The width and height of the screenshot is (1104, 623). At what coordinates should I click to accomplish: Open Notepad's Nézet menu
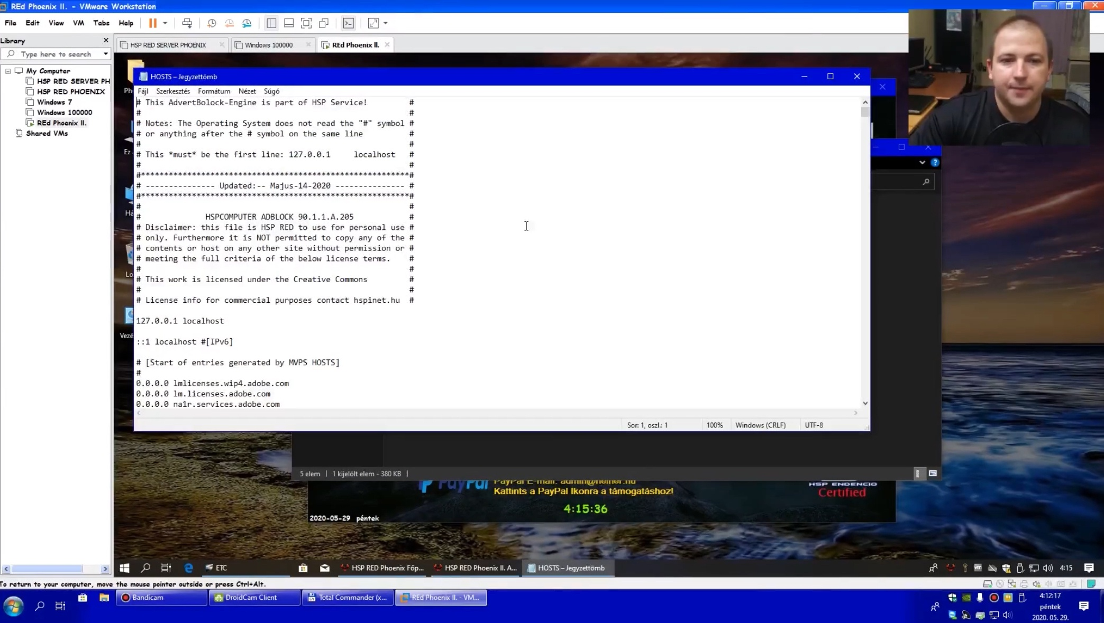(247, 91)
